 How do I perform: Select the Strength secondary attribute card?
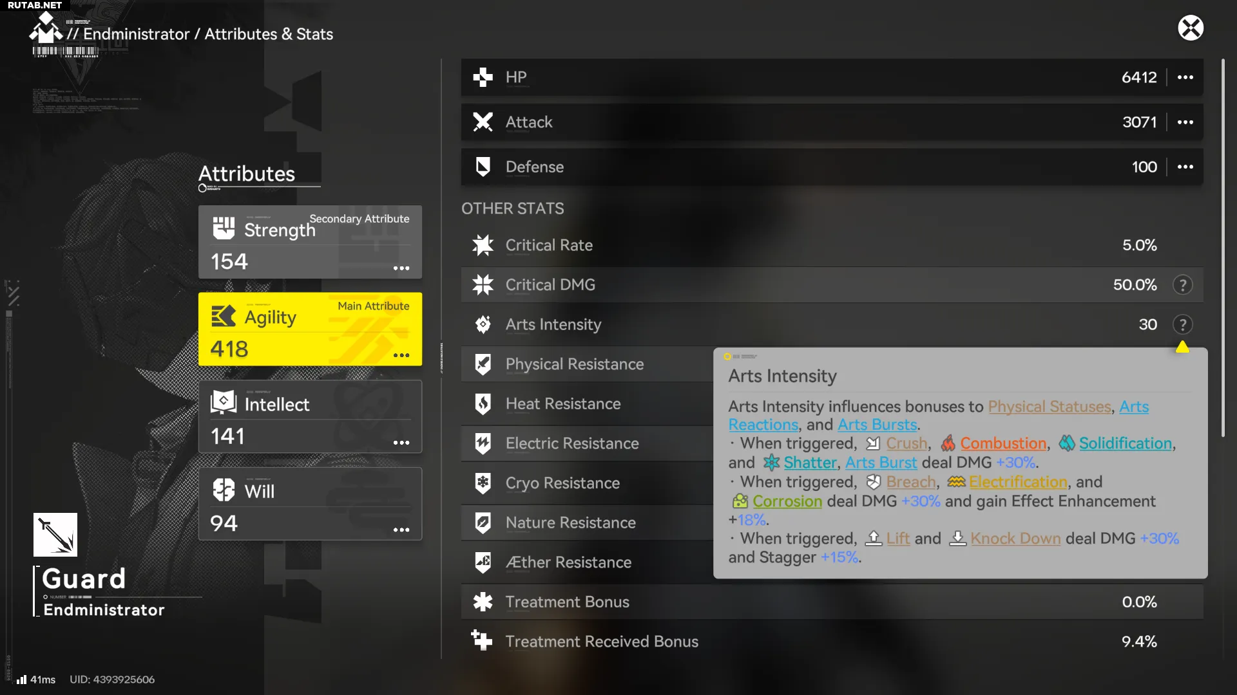pos(309,242)
